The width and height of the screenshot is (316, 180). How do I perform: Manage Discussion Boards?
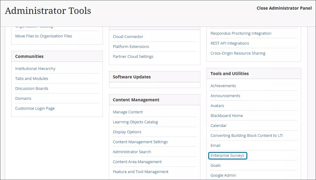click(32, 88)
